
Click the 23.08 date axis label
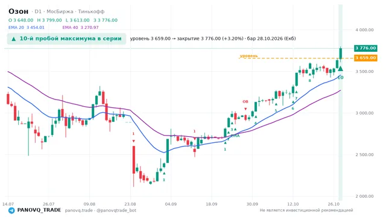point(130,204)
